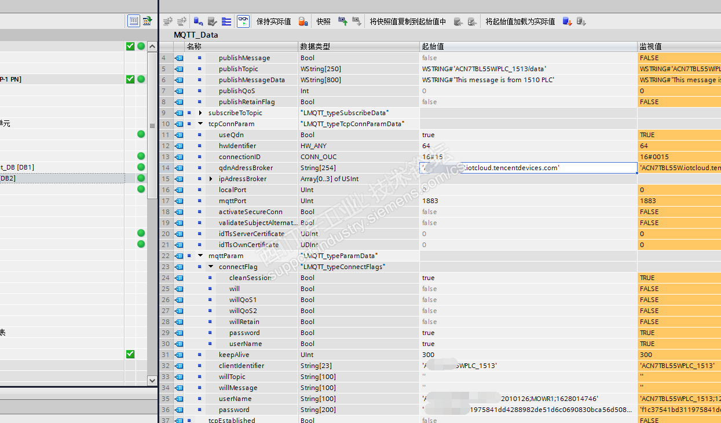Click the add row toolbar icon
This screenshot has height=423, width=721.
tap(182, 21)
